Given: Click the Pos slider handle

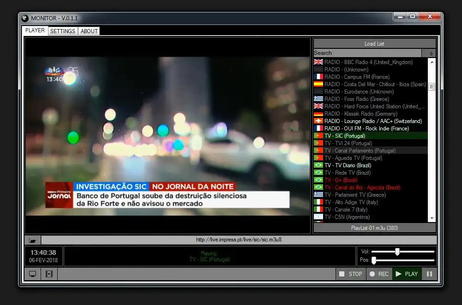Looking at the screenshot, I should click(x=374, y=260).
